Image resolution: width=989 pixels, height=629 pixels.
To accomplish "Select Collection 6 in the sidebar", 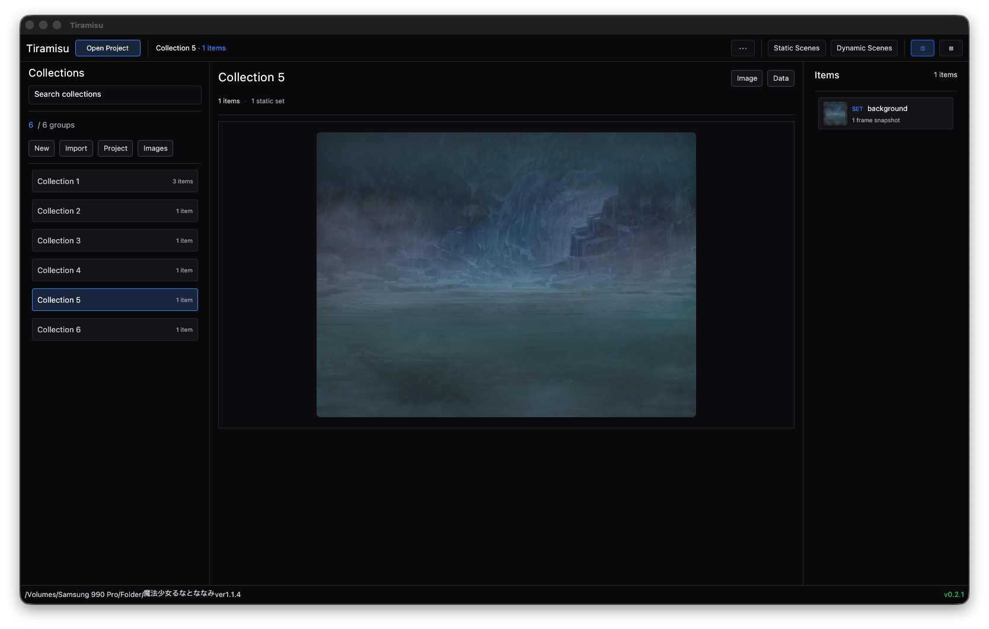I will pos(114,329).
